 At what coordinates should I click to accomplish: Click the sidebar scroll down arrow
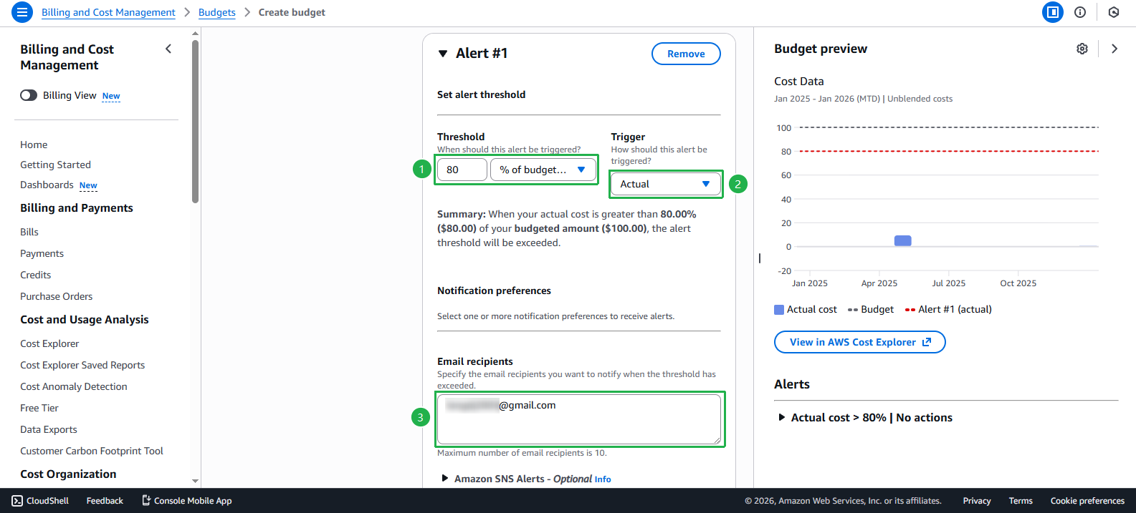tap(196, 482)
